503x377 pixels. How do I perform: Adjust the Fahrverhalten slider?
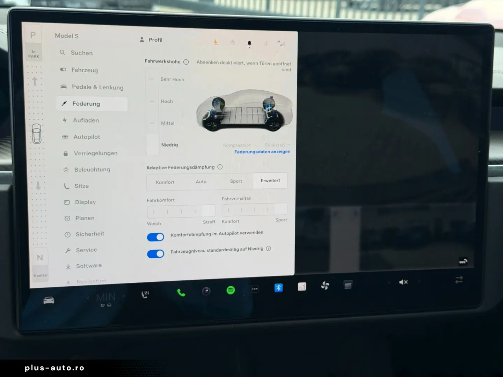click(x=255, y=209)
